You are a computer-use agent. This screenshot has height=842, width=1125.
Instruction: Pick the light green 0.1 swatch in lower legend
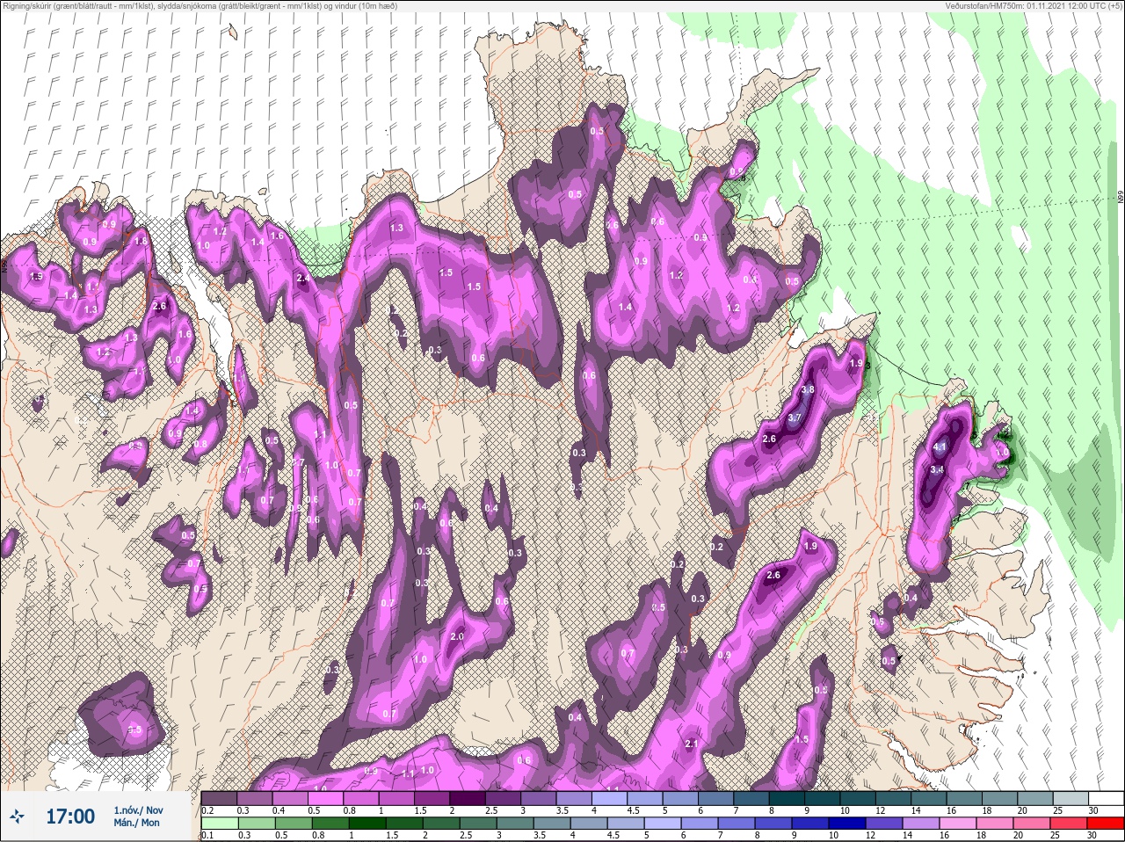click(221, 824)
